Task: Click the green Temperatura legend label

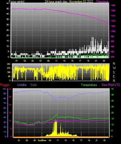Action: tap(89, 85)
